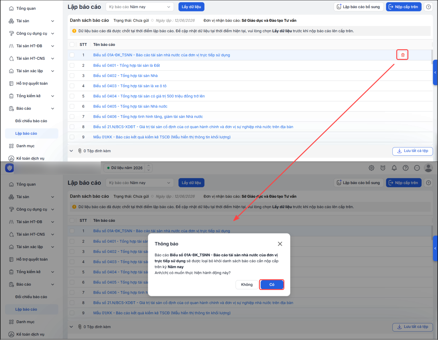Expand Công cụ dụng cụ chevron, upper screenshot
Viewport: 438px width, 340px height.
click(53, 34)
